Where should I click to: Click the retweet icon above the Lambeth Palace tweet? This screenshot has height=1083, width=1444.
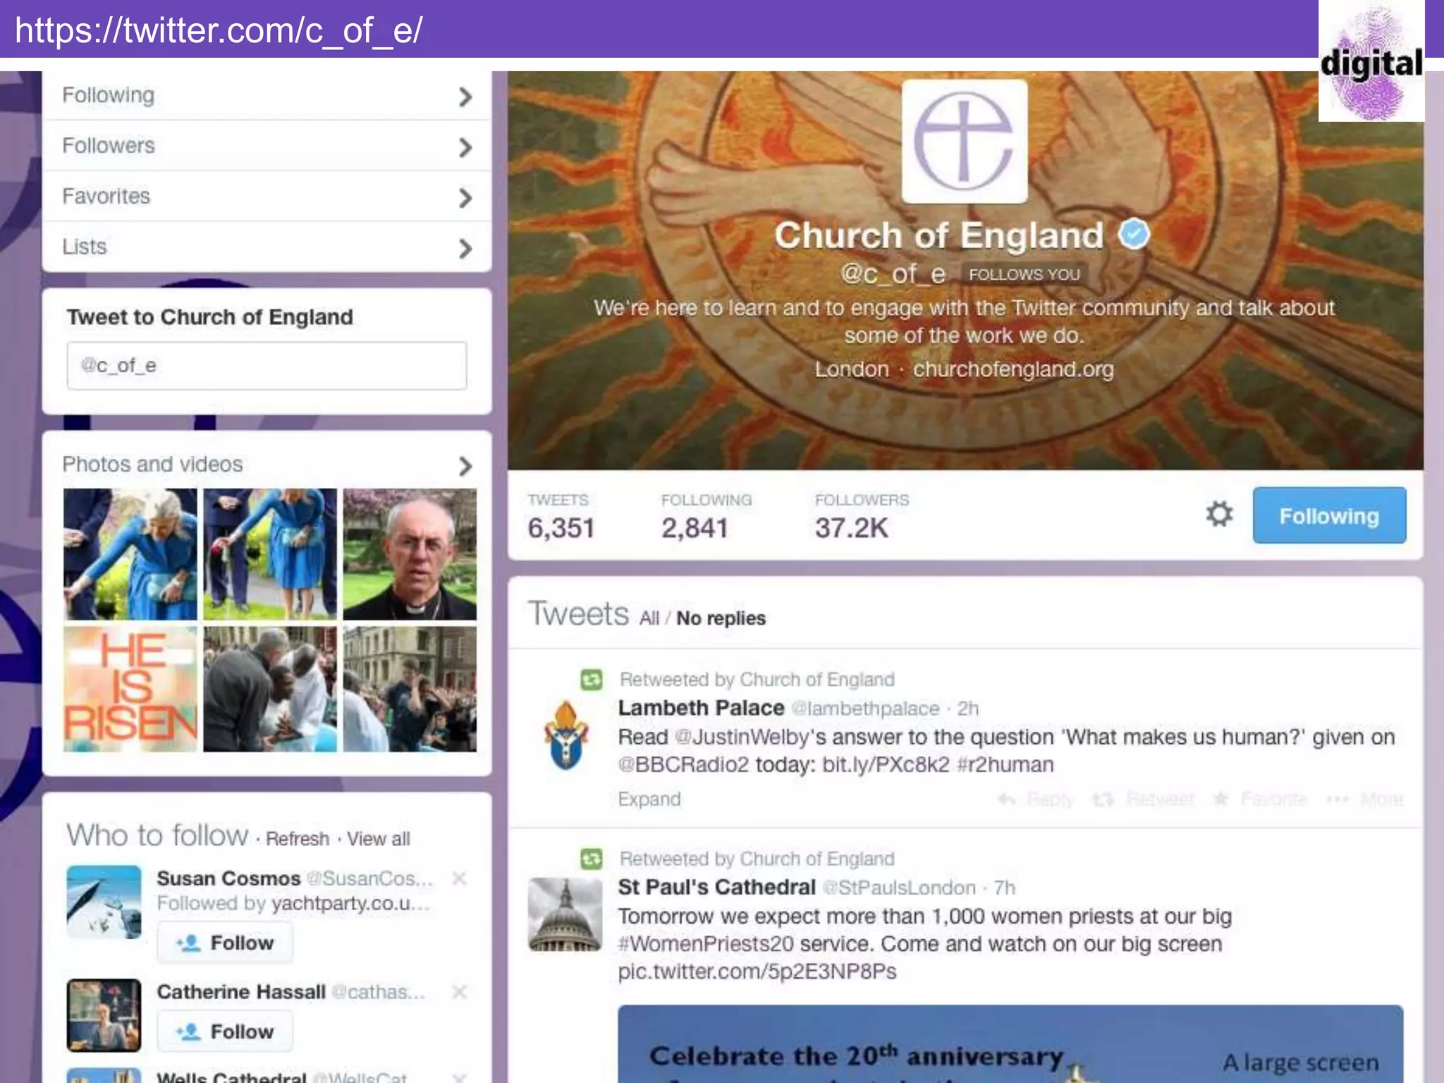(x=591, y=680)
